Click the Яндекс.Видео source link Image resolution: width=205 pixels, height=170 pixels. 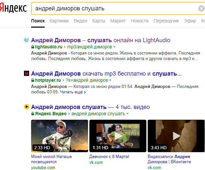51,114
